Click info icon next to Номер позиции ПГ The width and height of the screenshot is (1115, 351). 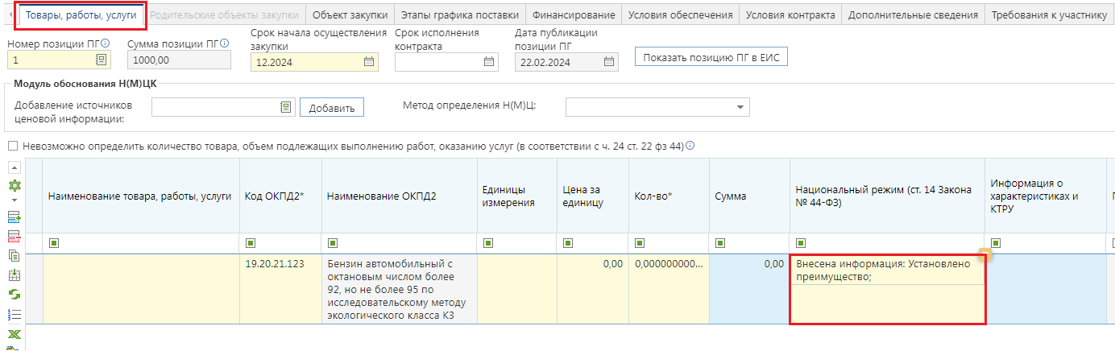tap(106, 43)
